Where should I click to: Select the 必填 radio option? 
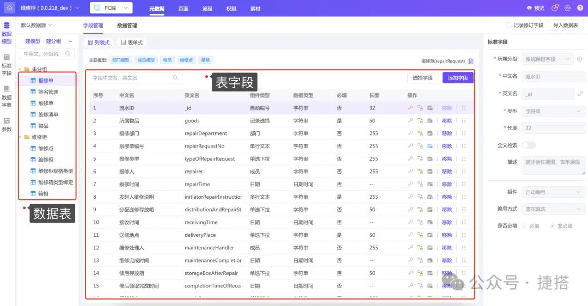pos(524,225)
